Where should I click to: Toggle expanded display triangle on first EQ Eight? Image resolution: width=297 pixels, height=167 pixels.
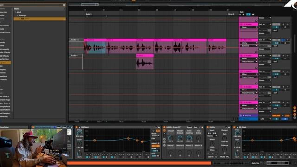tap(79, 127)
